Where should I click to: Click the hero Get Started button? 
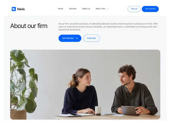70,38
